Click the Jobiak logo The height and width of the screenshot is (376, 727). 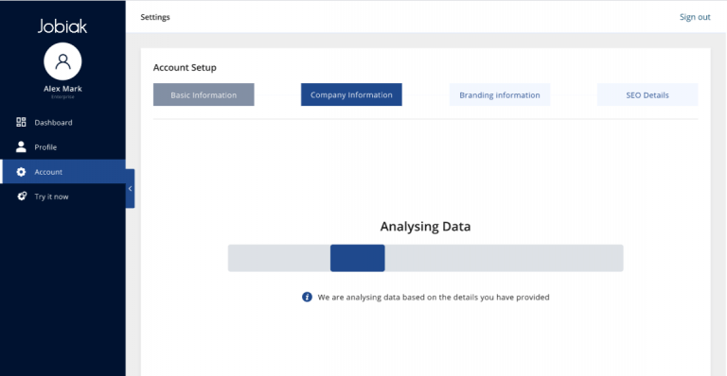tap(62, 26)
